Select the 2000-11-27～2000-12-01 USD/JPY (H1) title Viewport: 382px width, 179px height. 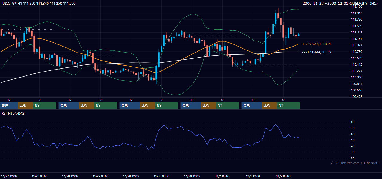[x=340, y=3]
